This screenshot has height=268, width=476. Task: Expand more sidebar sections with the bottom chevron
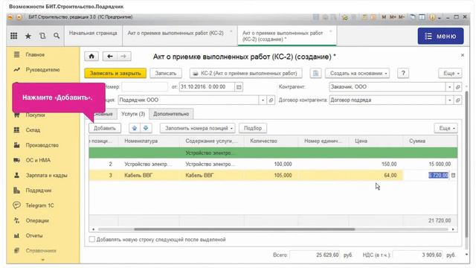[x=42, y=260]
